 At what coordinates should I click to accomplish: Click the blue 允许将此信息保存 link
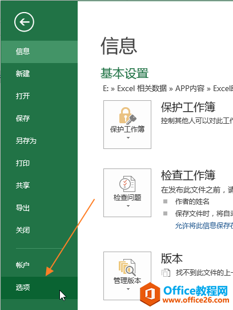pos(204,226)
